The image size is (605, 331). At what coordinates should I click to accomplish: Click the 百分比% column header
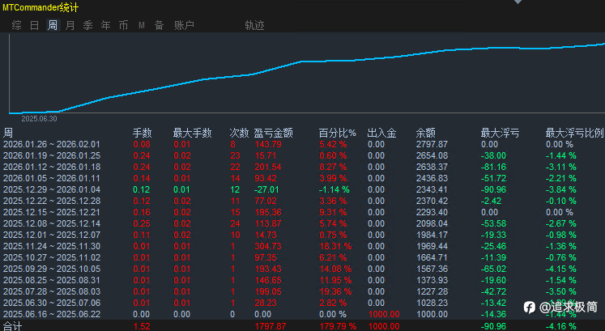point(337,133)
